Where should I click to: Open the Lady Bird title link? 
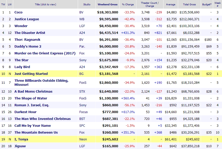(x=22, y=67)
